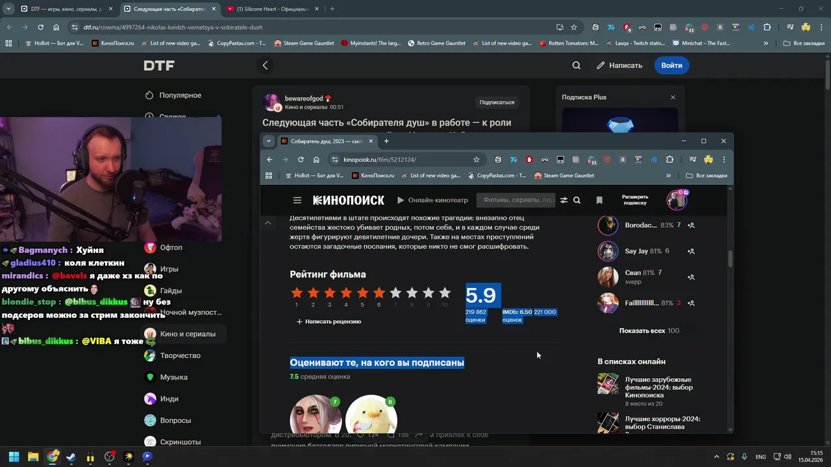This screenshot has width=831, height=467.
Task: Click the Kinopoisk search magnifier icon
Action: [577, 200]
